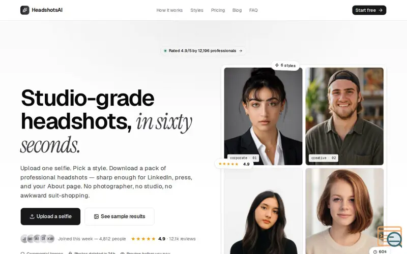Click the 4.9 star rating chip on gallery
Image resolution: width=407 pixels, height=254 pixels.
(x=234, y=164)
